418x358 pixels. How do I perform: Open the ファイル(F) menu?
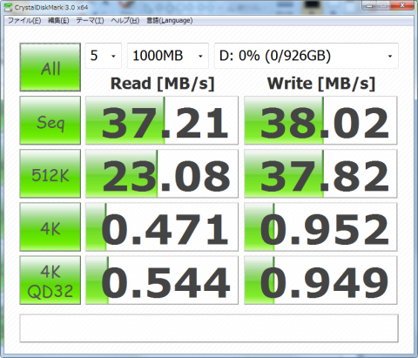click(24, 21)
